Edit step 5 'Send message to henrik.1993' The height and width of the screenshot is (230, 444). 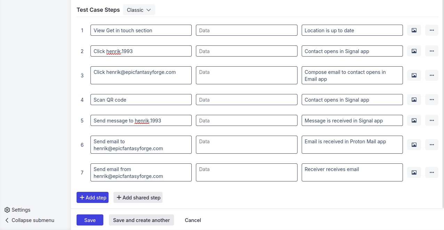(x=141, y=120)
